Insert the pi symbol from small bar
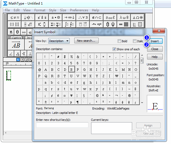The height and width of the screenshot is (144, 171). tap(11, 32)
